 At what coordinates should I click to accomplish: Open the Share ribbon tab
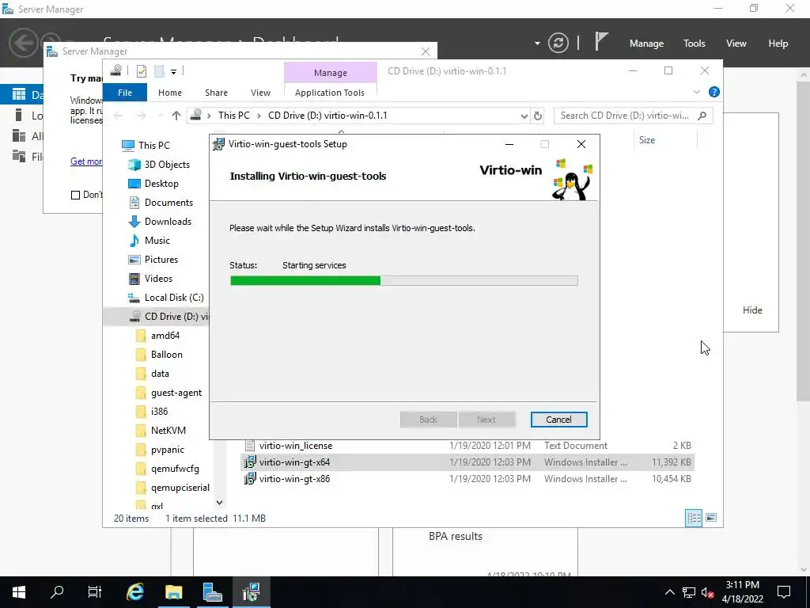216,93
